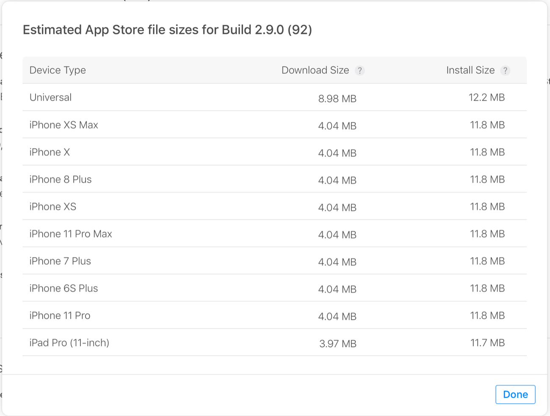Click the 8.98 MB Universal download size
The image size is (550, 416).
[x=337, y=99]
